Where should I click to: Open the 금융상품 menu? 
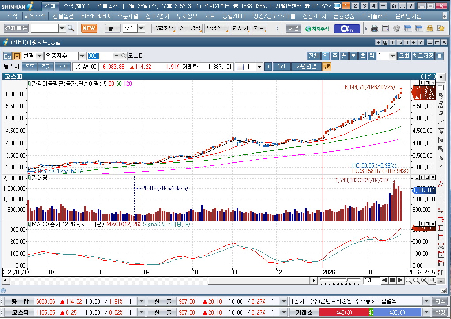pyautogui.click(x=344, y=16)
